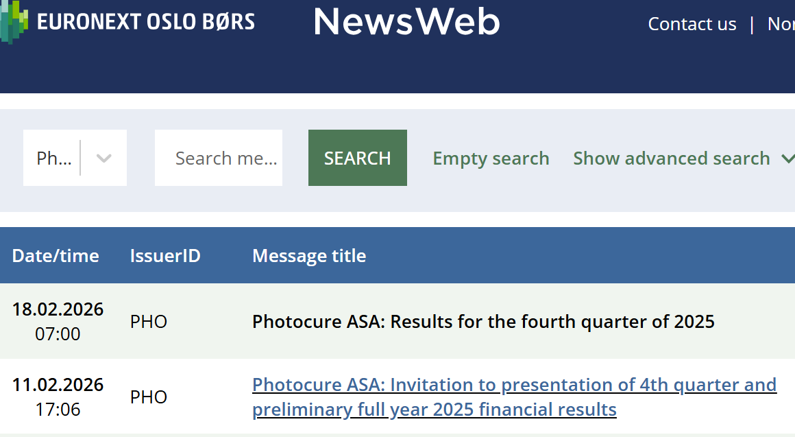
Task: Click the 18.02.2026 07:00 date cell
Action: click(58, 321)
